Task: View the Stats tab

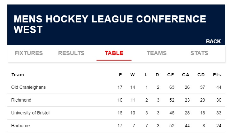Action: coord(199,53)
